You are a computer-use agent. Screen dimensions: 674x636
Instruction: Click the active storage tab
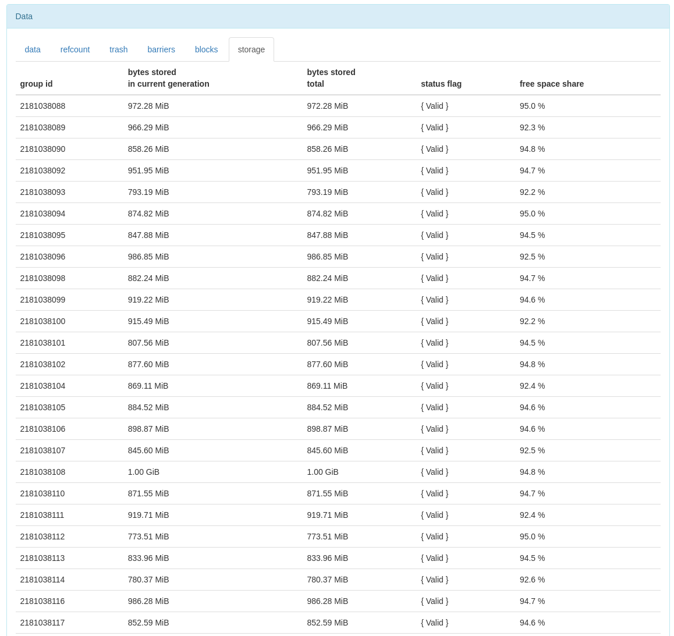pyautogui.click(x=251, y=49)
